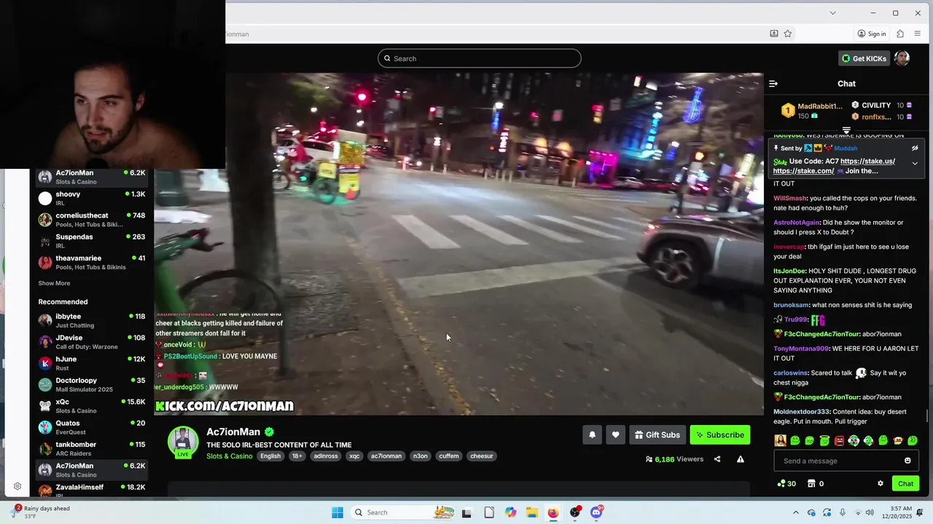Follow the channel with heart button
Image resolution: width=933 pixels, height=524 pixels.
tap(615, 435)
